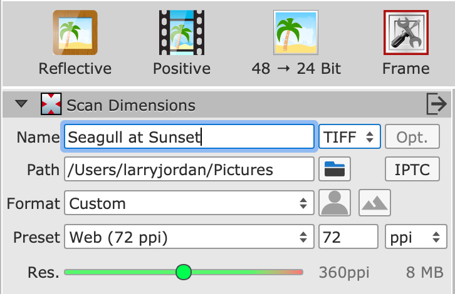Open the TIFF file format dropdown
455x294 pixels.
click(350, 137)
